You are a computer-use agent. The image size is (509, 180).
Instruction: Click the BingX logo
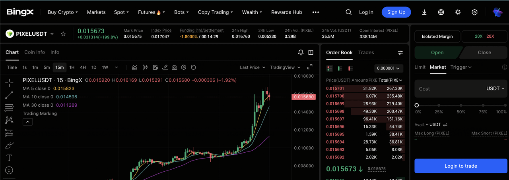pyautogui.click(x=20, y=12)
